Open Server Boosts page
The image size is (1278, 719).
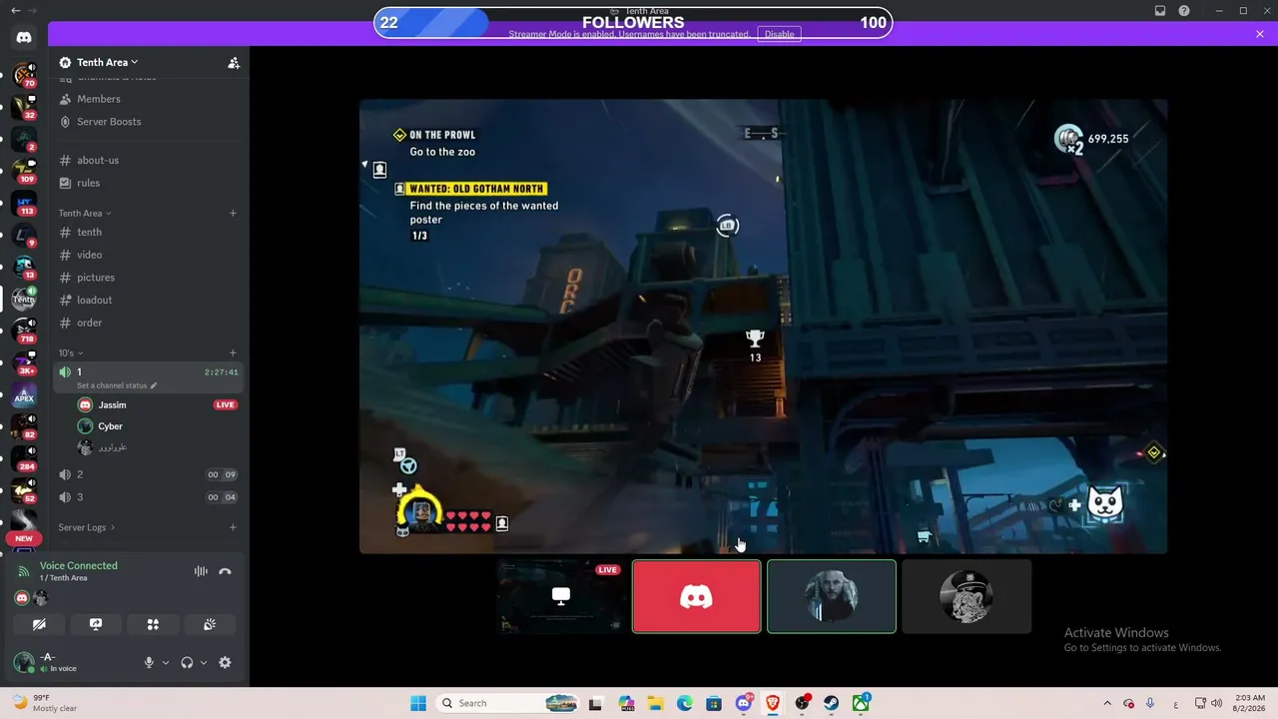(x=149, y=122)
